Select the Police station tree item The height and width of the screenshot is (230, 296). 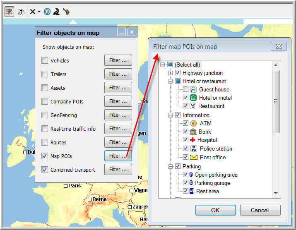point(216,149)
